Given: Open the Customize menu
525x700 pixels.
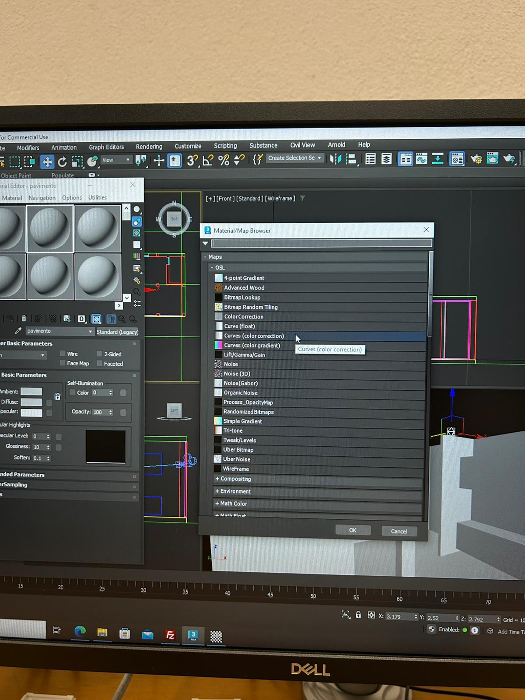Looking at the screenshot, I should [x=188, y=146].
